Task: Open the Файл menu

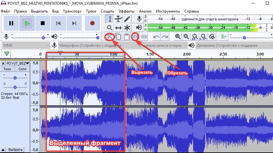Action: coord(5,11)
